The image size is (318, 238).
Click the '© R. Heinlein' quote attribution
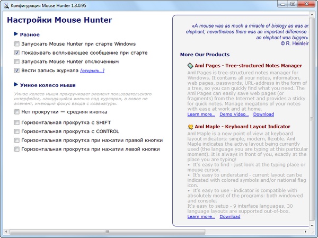coord(295,43)
